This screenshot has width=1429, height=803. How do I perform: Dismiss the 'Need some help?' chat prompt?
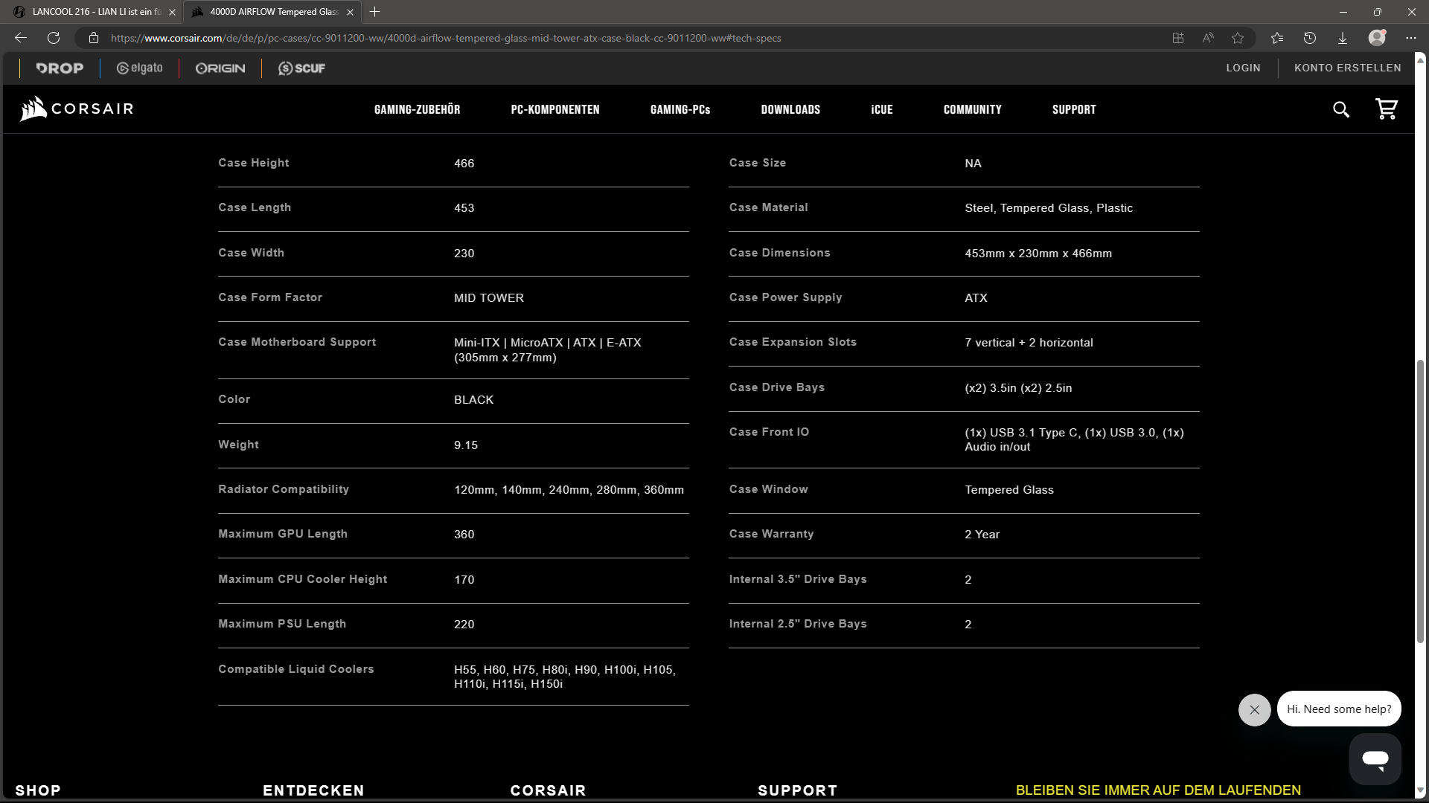1254,709
